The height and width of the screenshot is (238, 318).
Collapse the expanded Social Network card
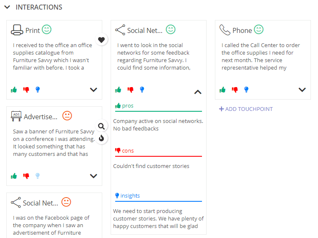click(198, 92)
